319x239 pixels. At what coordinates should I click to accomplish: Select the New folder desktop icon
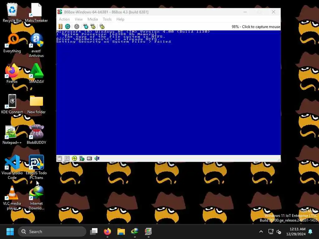pyautogui.click(x=36, y=104)
